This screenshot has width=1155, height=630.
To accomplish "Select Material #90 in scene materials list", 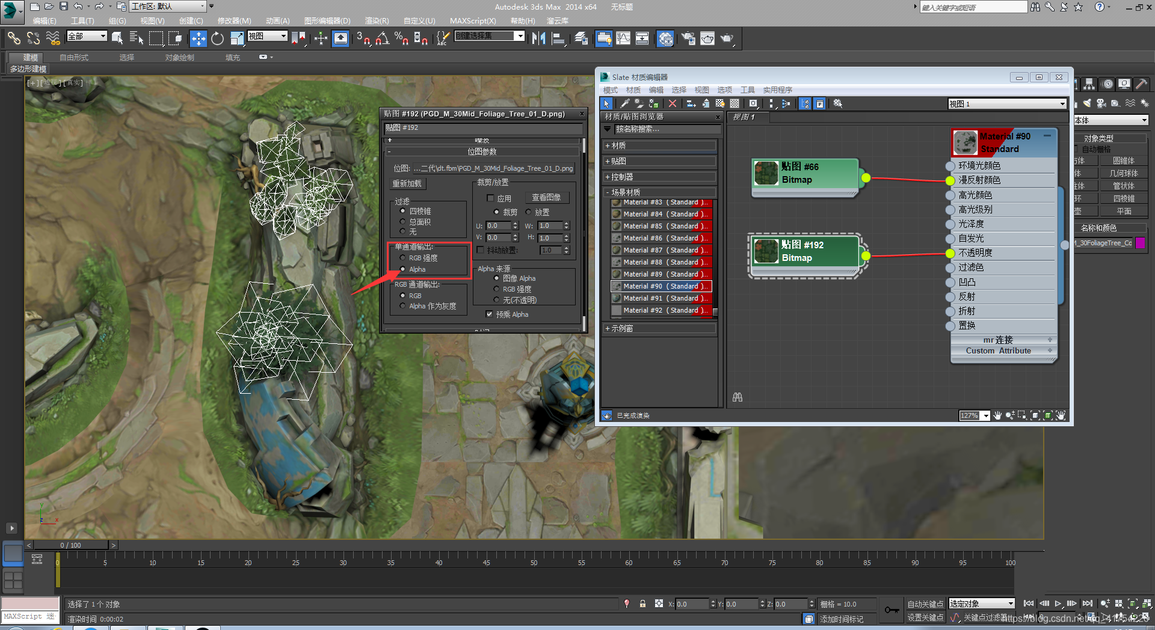I will click(661, 286).
